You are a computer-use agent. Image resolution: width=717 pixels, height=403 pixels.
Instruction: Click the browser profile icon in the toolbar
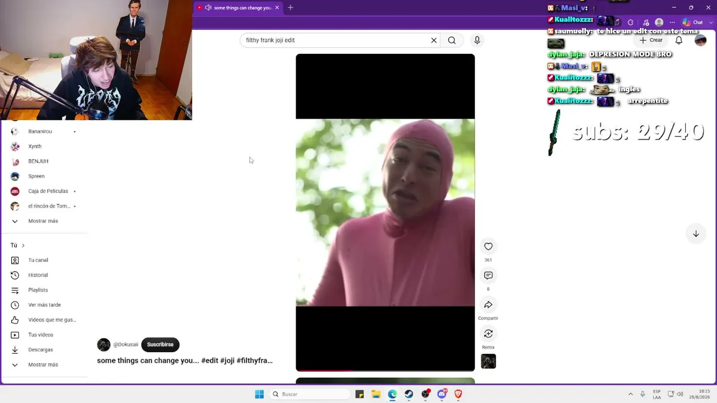(x=659, y=22)
